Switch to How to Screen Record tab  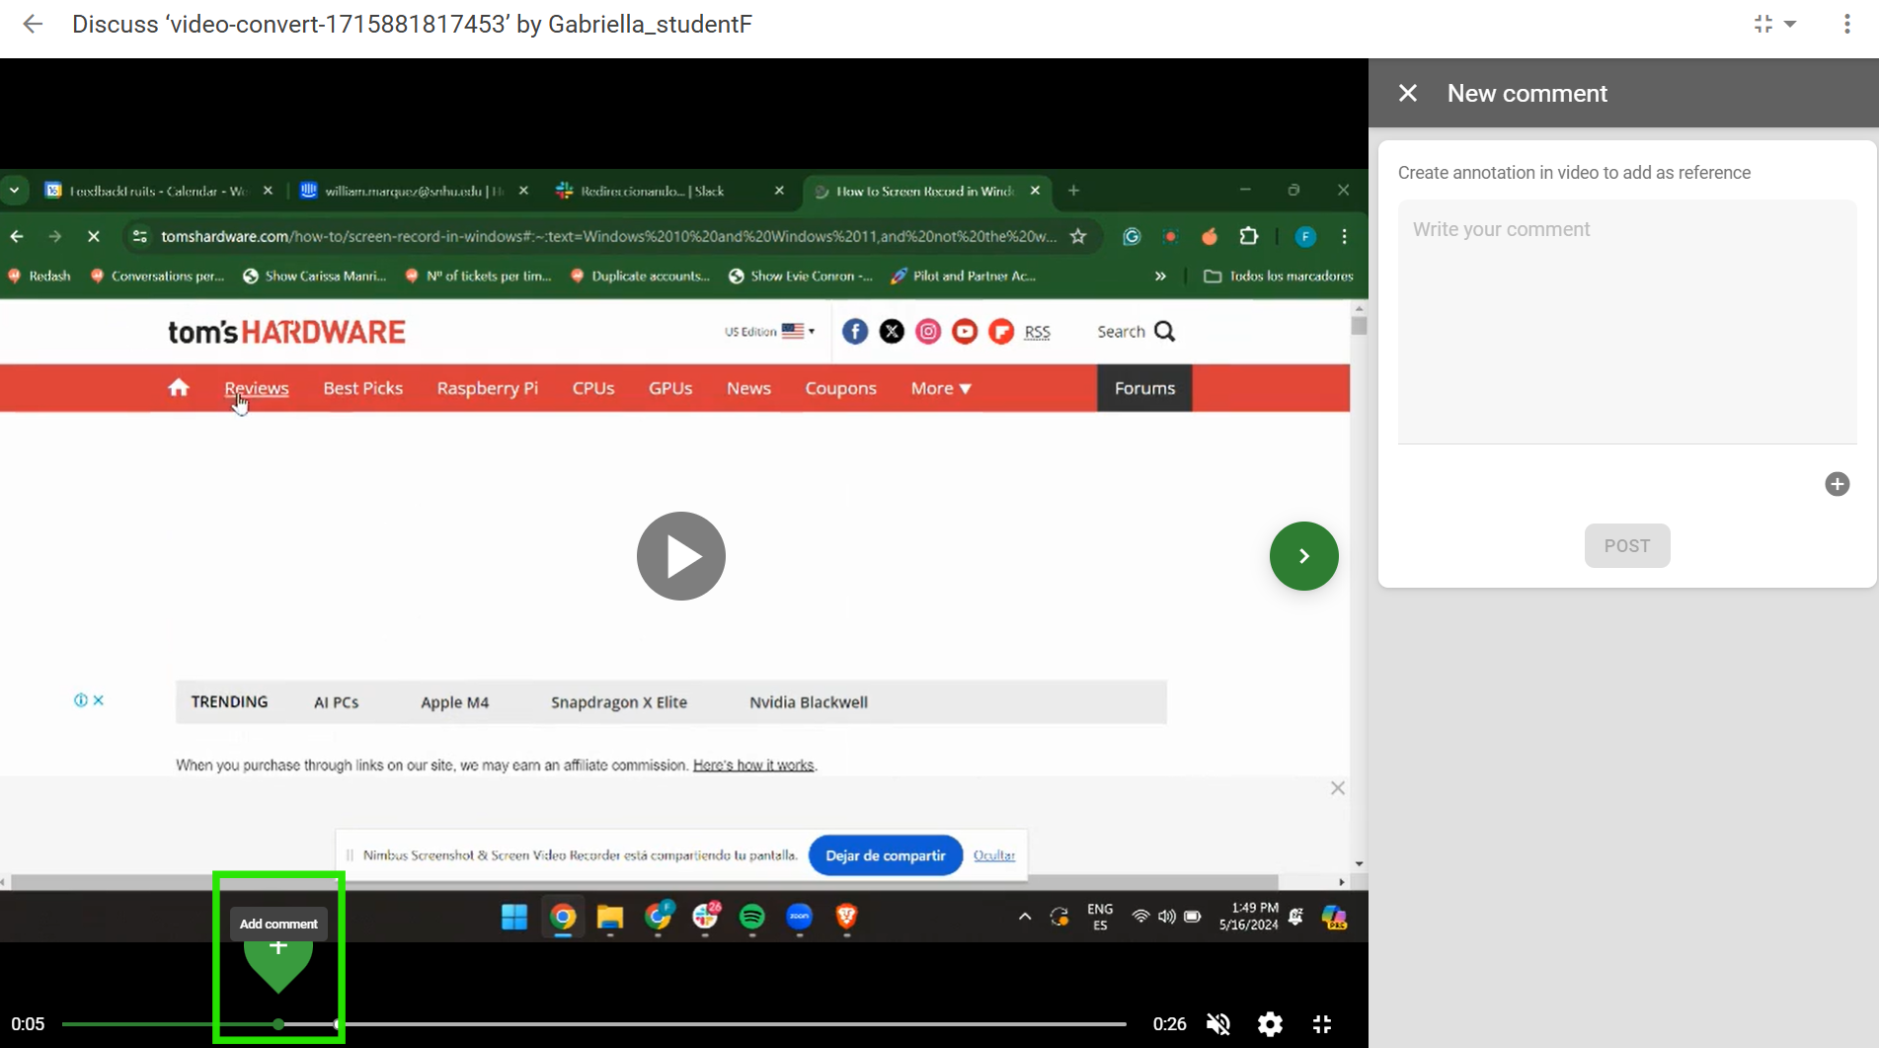[926, 191]
